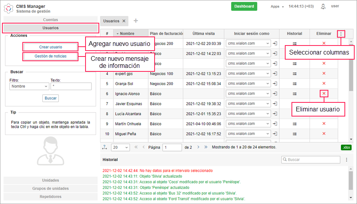Log in as user Lucía Alcantara

pos(275,114)
